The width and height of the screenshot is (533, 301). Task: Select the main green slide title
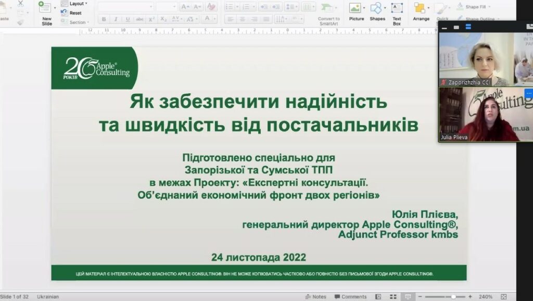click(258, 113)
